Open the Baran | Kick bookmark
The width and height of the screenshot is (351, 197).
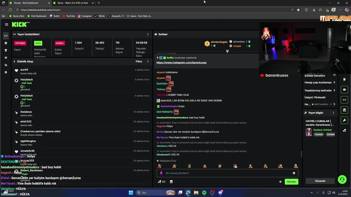(17, 16)
